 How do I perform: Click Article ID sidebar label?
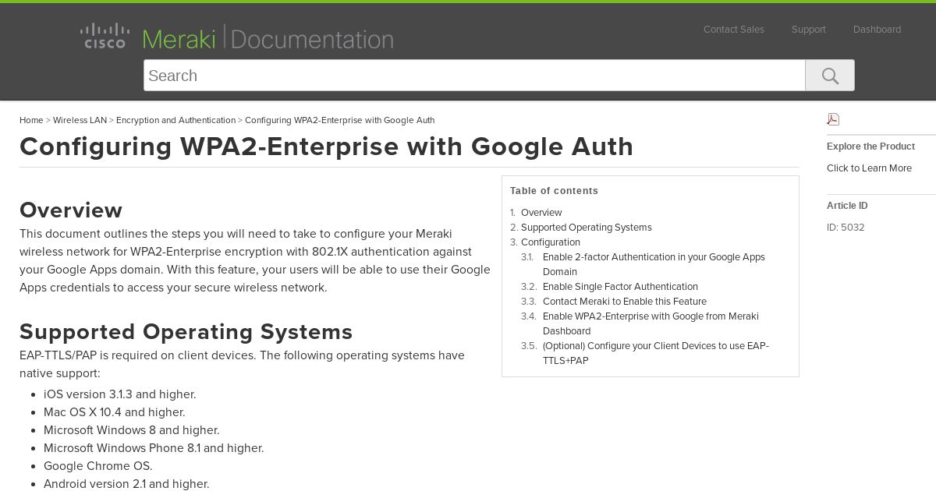click(x=847, y=206)
